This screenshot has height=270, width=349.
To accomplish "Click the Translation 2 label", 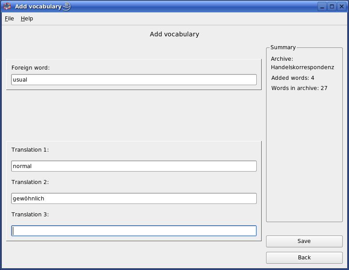I will pyautogui.click(x=30, y=182).
